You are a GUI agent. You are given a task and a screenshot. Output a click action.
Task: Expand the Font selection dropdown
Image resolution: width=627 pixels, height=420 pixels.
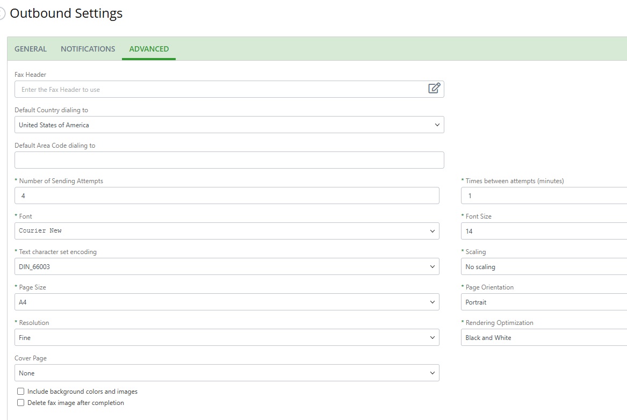pyautogui.click(x=433, y=231)
